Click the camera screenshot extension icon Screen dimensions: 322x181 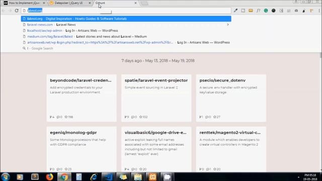click(296, 11)
